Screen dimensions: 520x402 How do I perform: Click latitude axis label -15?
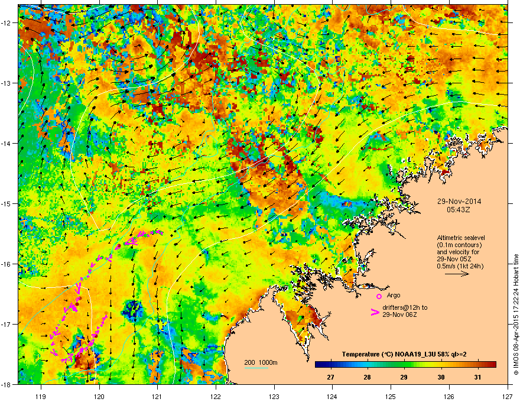[6, 203]
